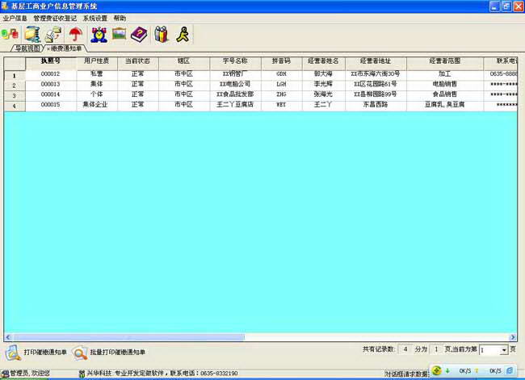525x380 pixels.
Task: Click license number cell 000014
Action: point(51,94)
